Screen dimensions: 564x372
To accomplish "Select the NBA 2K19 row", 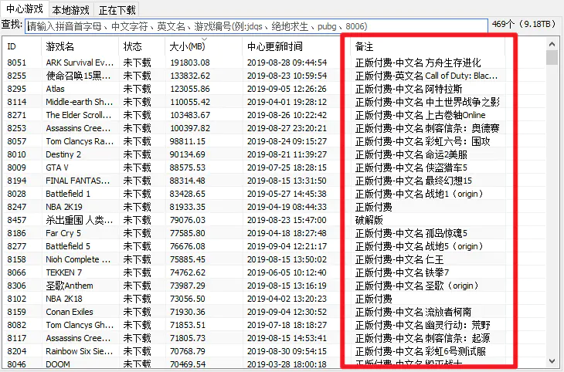I will pos(274,207).
